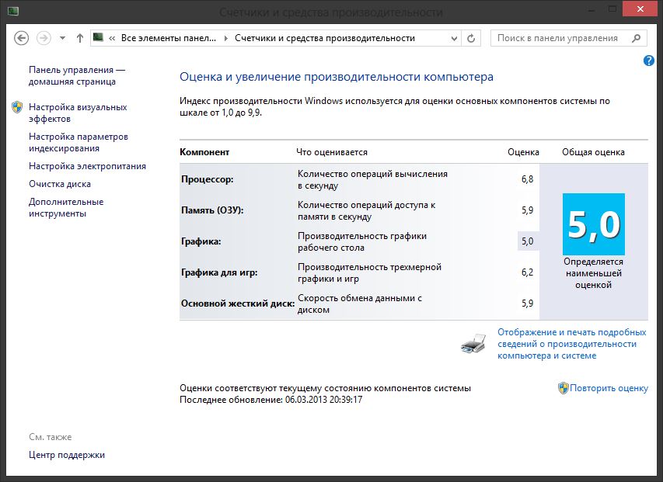The width and height of the screenshot is (663, 482).
Task: Click the Forward navigation arrow
Action: tap(44, 38)
